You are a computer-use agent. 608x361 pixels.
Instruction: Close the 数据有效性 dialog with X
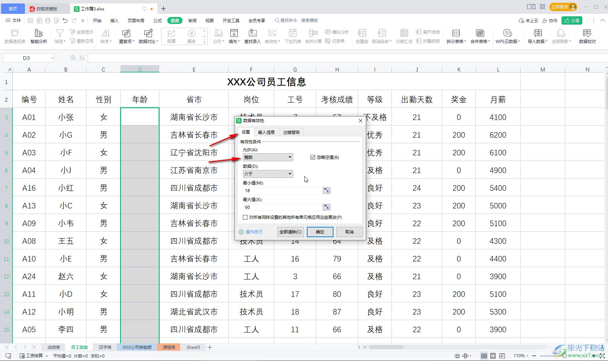pyautogui.click(x=360, y=121)
